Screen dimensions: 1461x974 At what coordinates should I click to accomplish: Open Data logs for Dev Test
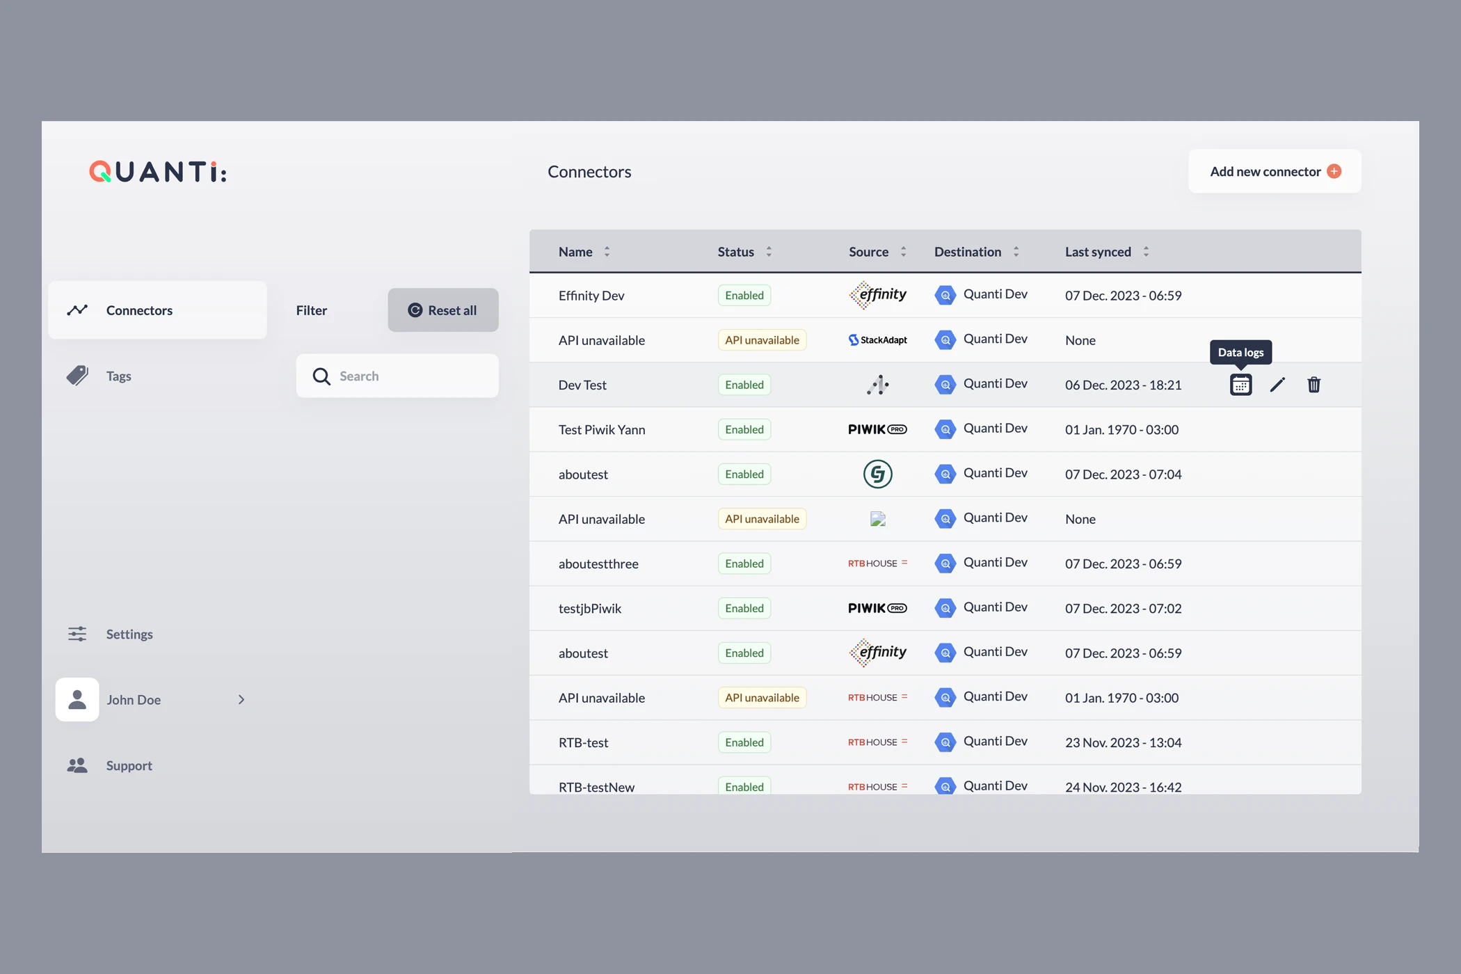click(1240, 385)
